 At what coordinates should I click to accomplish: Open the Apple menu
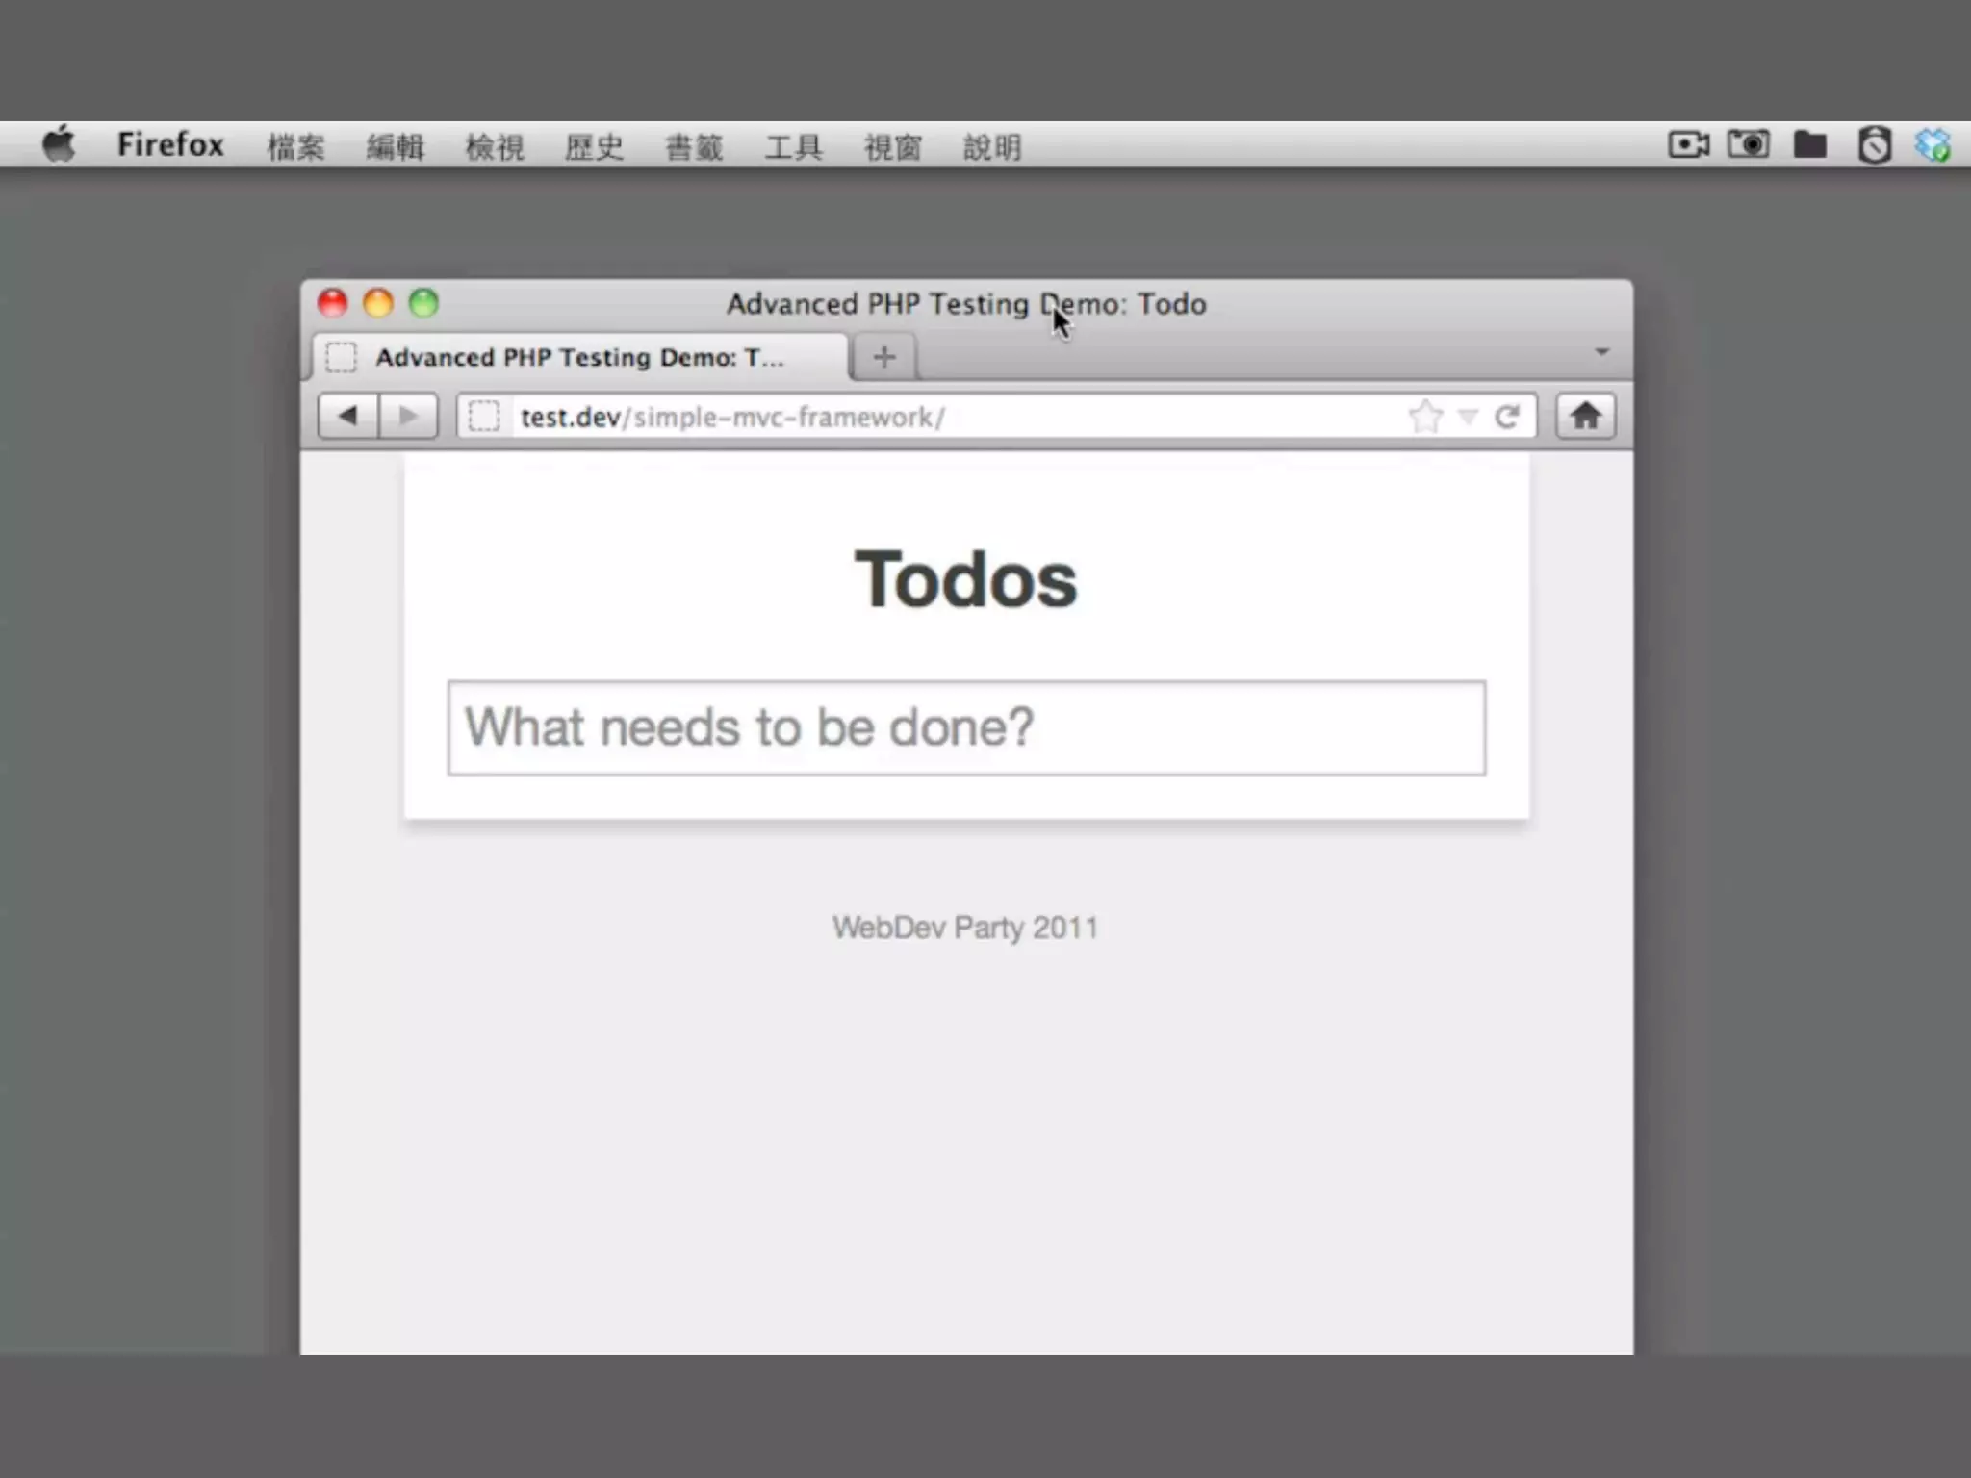[60, 145]
